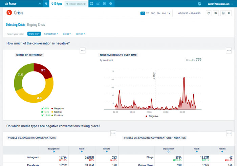Export the dashboard report icon
This screenshot has height=166, width=237.
(223, 13)
